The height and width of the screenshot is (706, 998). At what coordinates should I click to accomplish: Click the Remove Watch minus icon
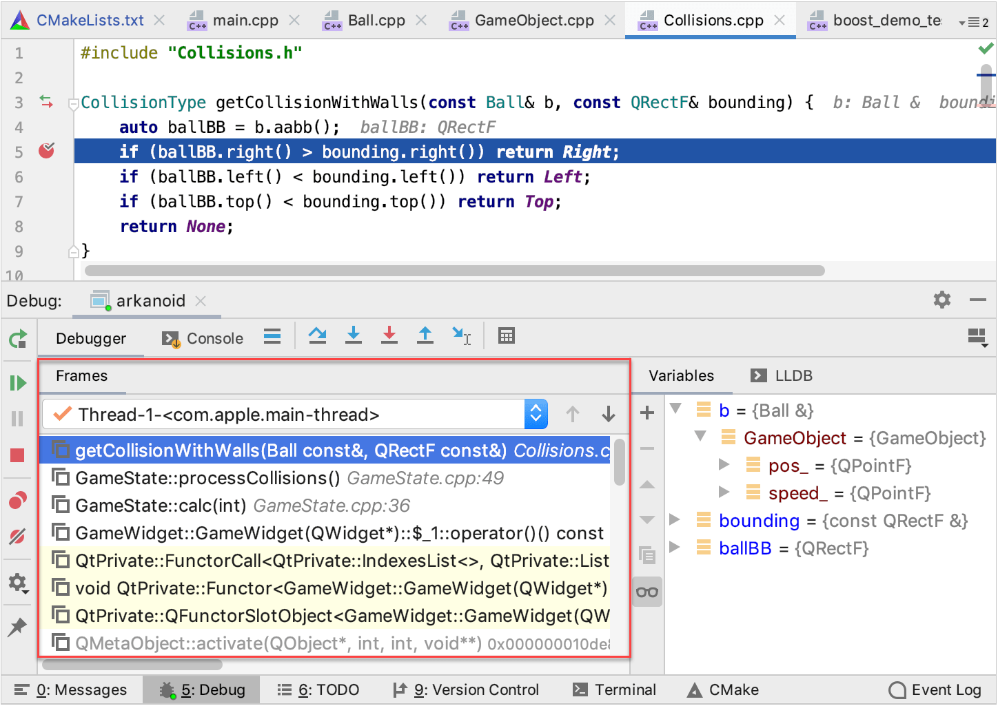pos(647,448)
